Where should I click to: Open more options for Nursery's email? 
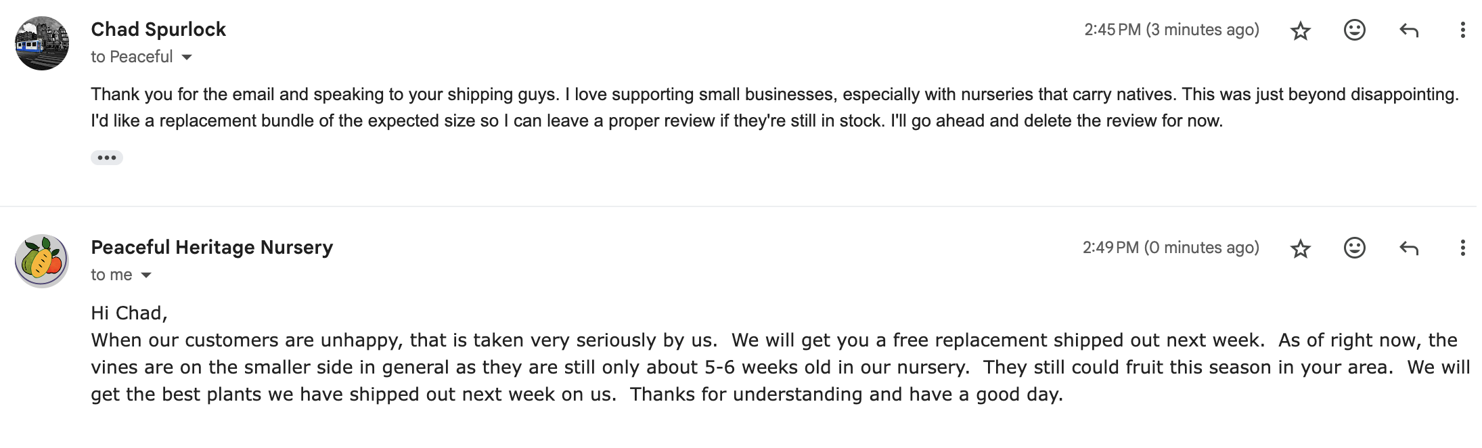pos(1462,248)
